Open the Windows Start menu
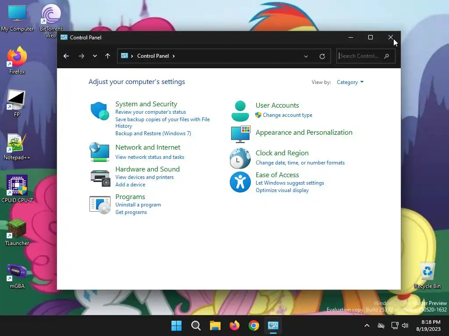 coord(176,325)
